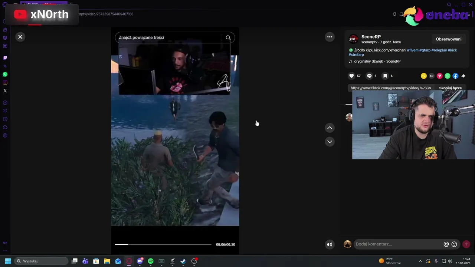Open Twitch in the Opera sidebar
The height and width of the screenshot is (267, 475).
click(5, 58)
